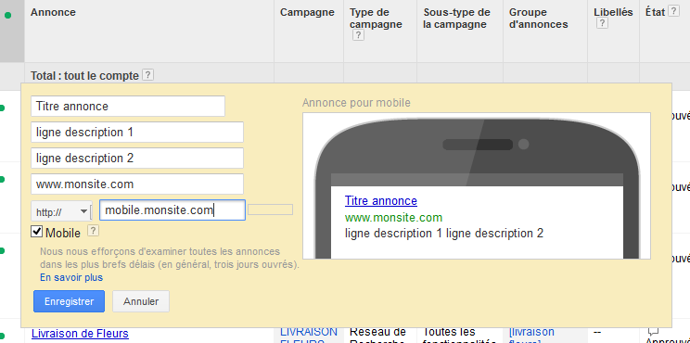Focus the Titre annonce input field
The height and width of the screenshot is (343, 690).
coord(128,106)
